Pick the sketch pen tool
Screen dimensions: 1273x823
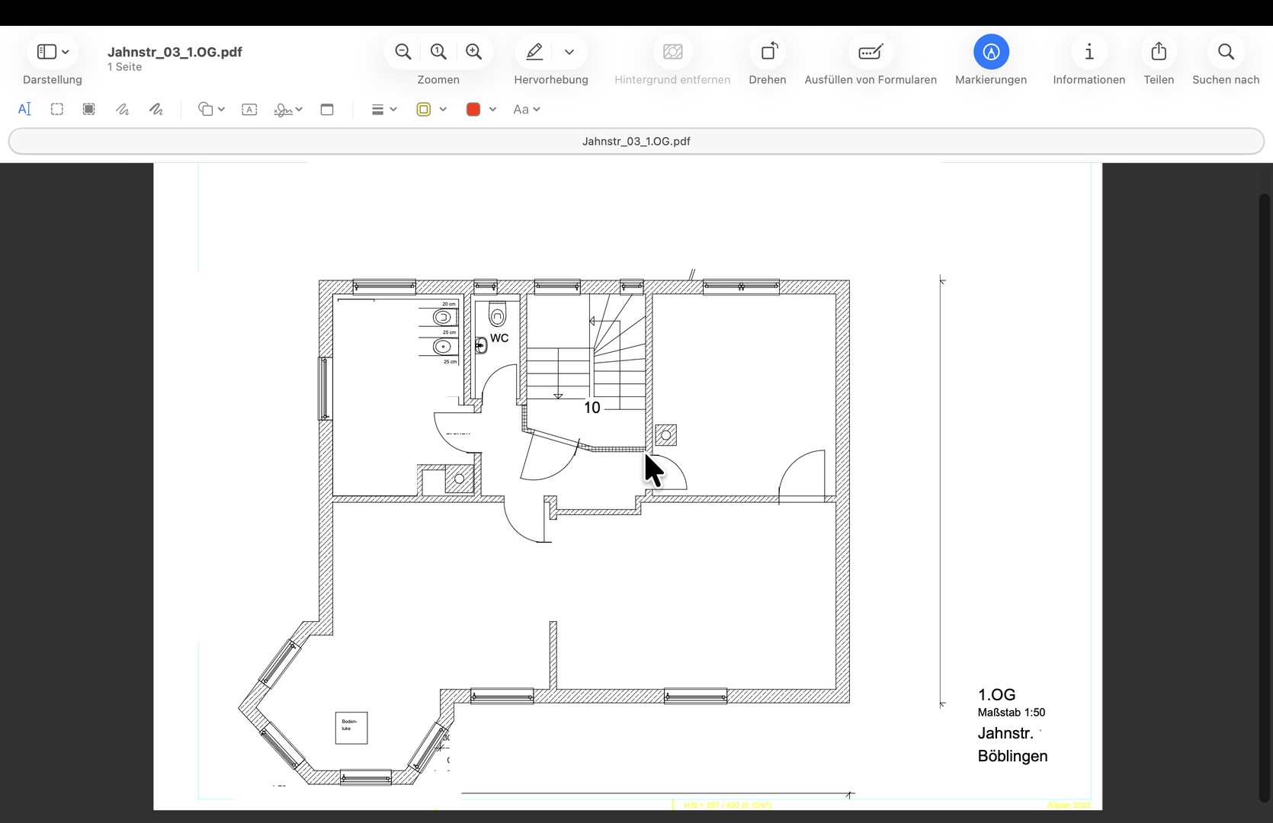click(122, 109)
